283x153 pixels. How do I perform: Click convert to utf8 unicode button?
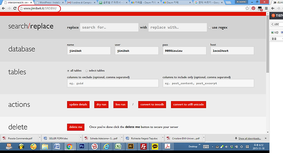188,104
